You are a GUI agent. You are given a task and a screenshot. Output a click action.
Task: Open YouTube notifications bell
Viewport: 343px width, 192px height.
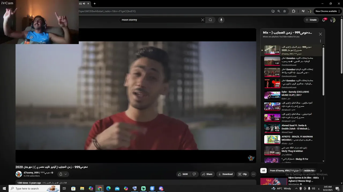(x=324, y=20)
